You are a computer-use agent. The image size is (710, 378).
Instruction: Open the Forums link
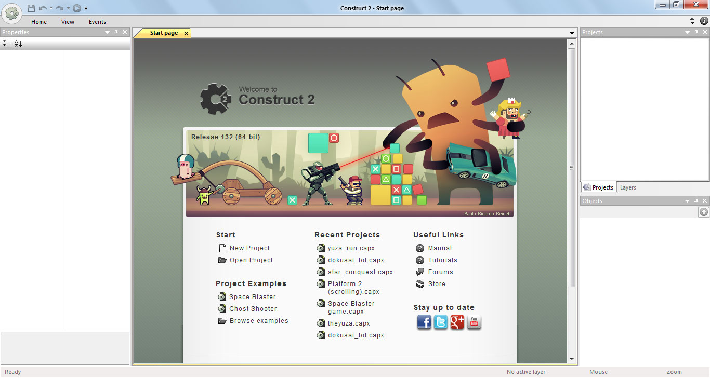(x=441, y=272)
